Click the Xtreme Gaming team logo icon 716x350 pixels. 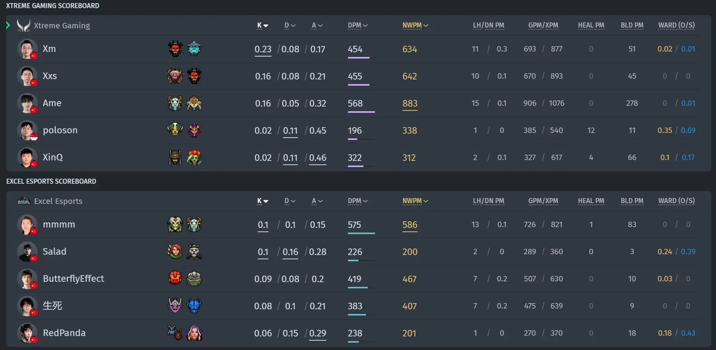24,26
